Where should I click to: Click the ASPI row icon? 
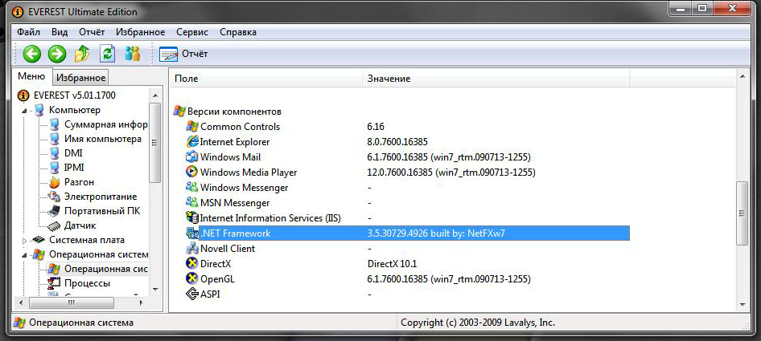(192, 294)
